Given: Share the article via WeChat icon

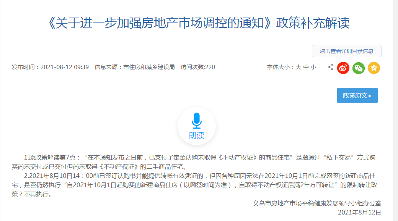Looking at the screenshot, I should [359, 68].
